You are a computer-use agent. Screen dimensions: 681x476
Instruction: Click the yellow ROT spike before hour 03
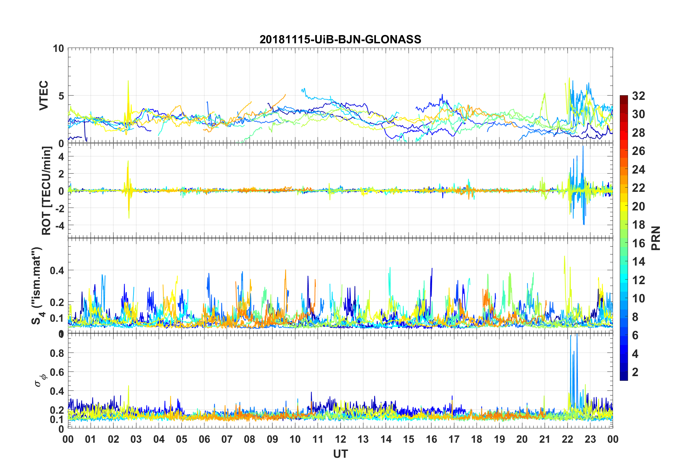click(128, 189)
